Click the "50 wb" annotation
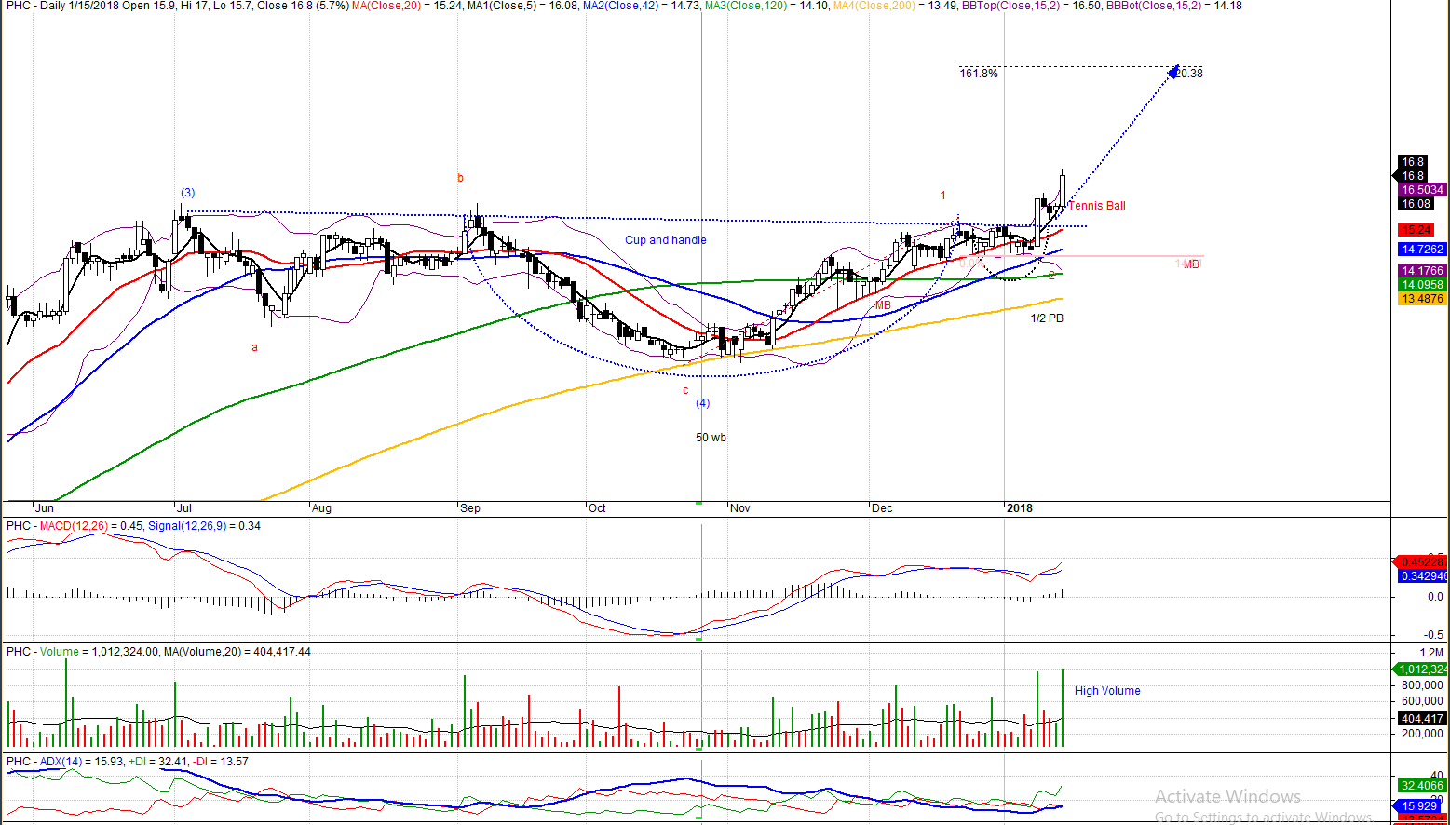This screenshot has width=1450, height=825. tap(711, 438)
